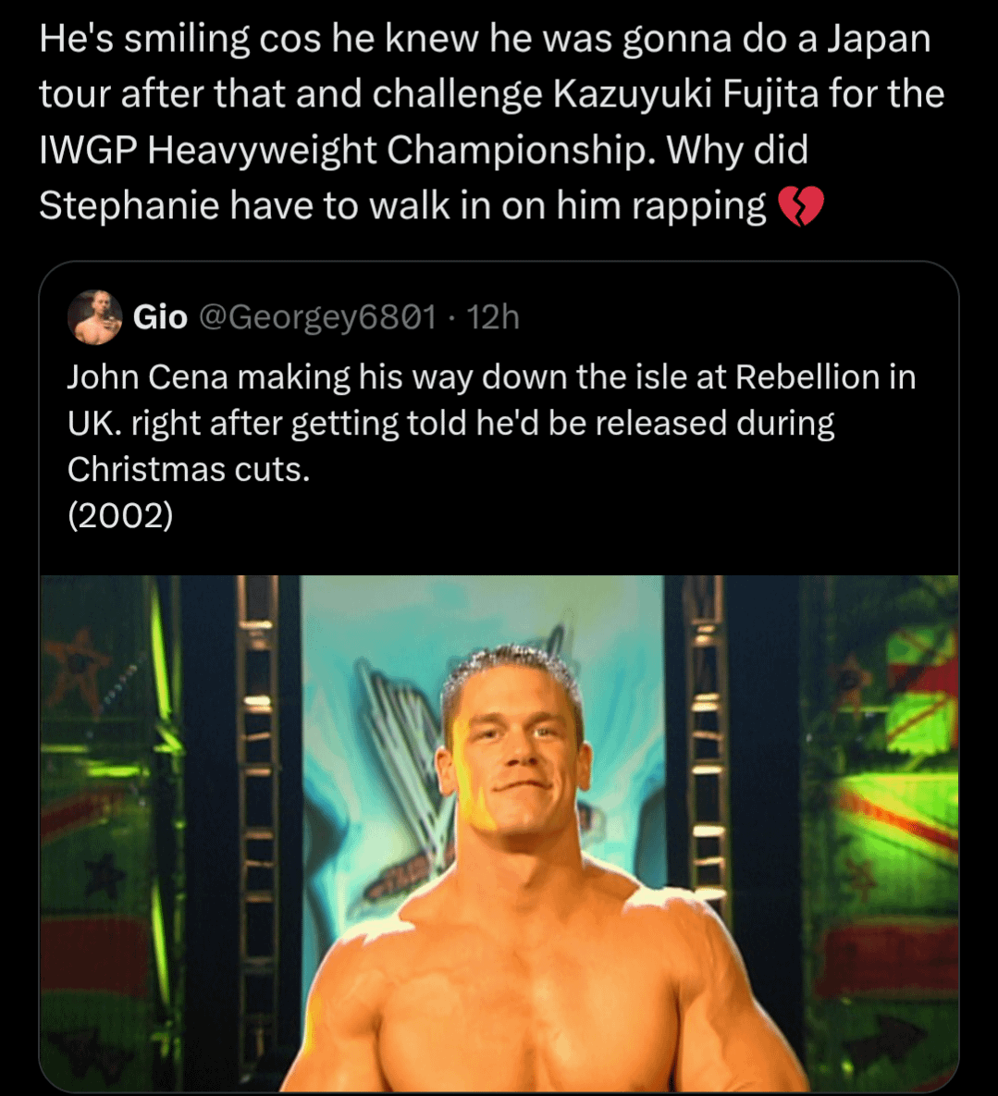Viewport: 998px width, 1096px height.
Task: Click the wrestler's face in the GIF
Action: tap(516, 751)
